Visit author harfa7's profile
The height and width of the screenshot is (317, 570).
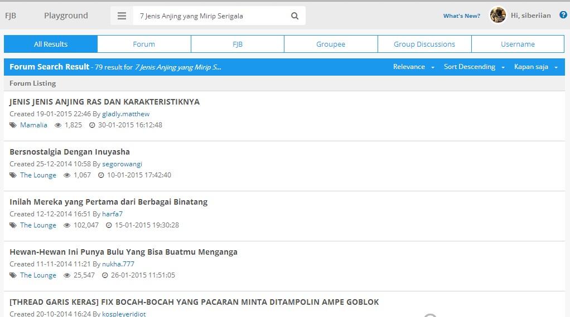click(x=112, y=214)
